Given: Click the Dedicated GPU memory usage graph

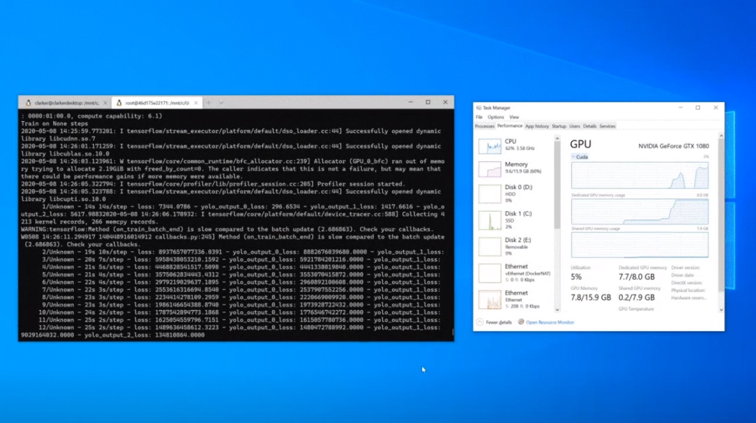Looking at the screenshot, I should (x=640, y=212).
